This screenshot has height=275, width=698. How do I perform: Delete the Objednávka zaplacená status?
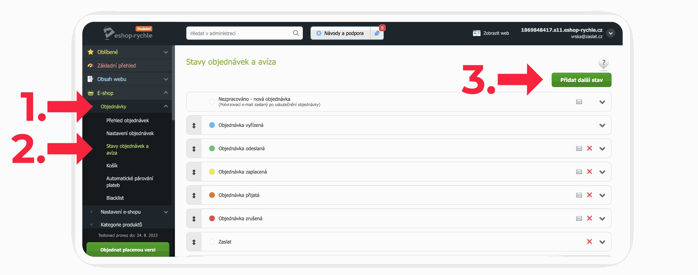590,172
